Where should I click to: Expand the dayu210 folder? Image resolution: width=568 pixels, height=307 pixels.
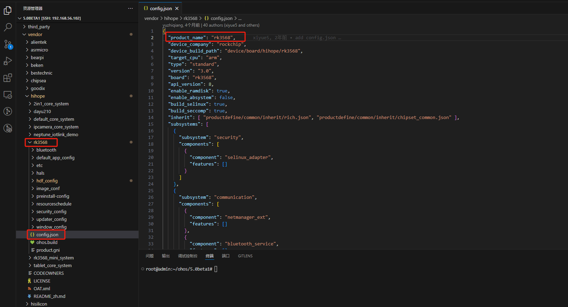click(30, 111)
